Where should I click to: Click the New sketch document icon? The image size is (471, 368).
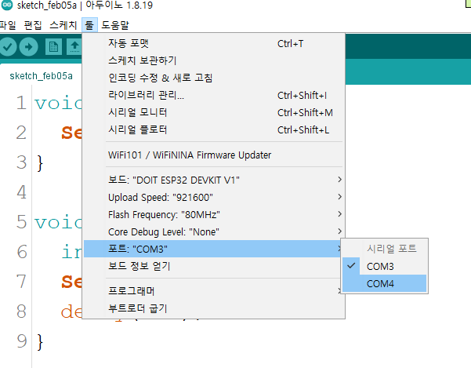coord(53,47)
